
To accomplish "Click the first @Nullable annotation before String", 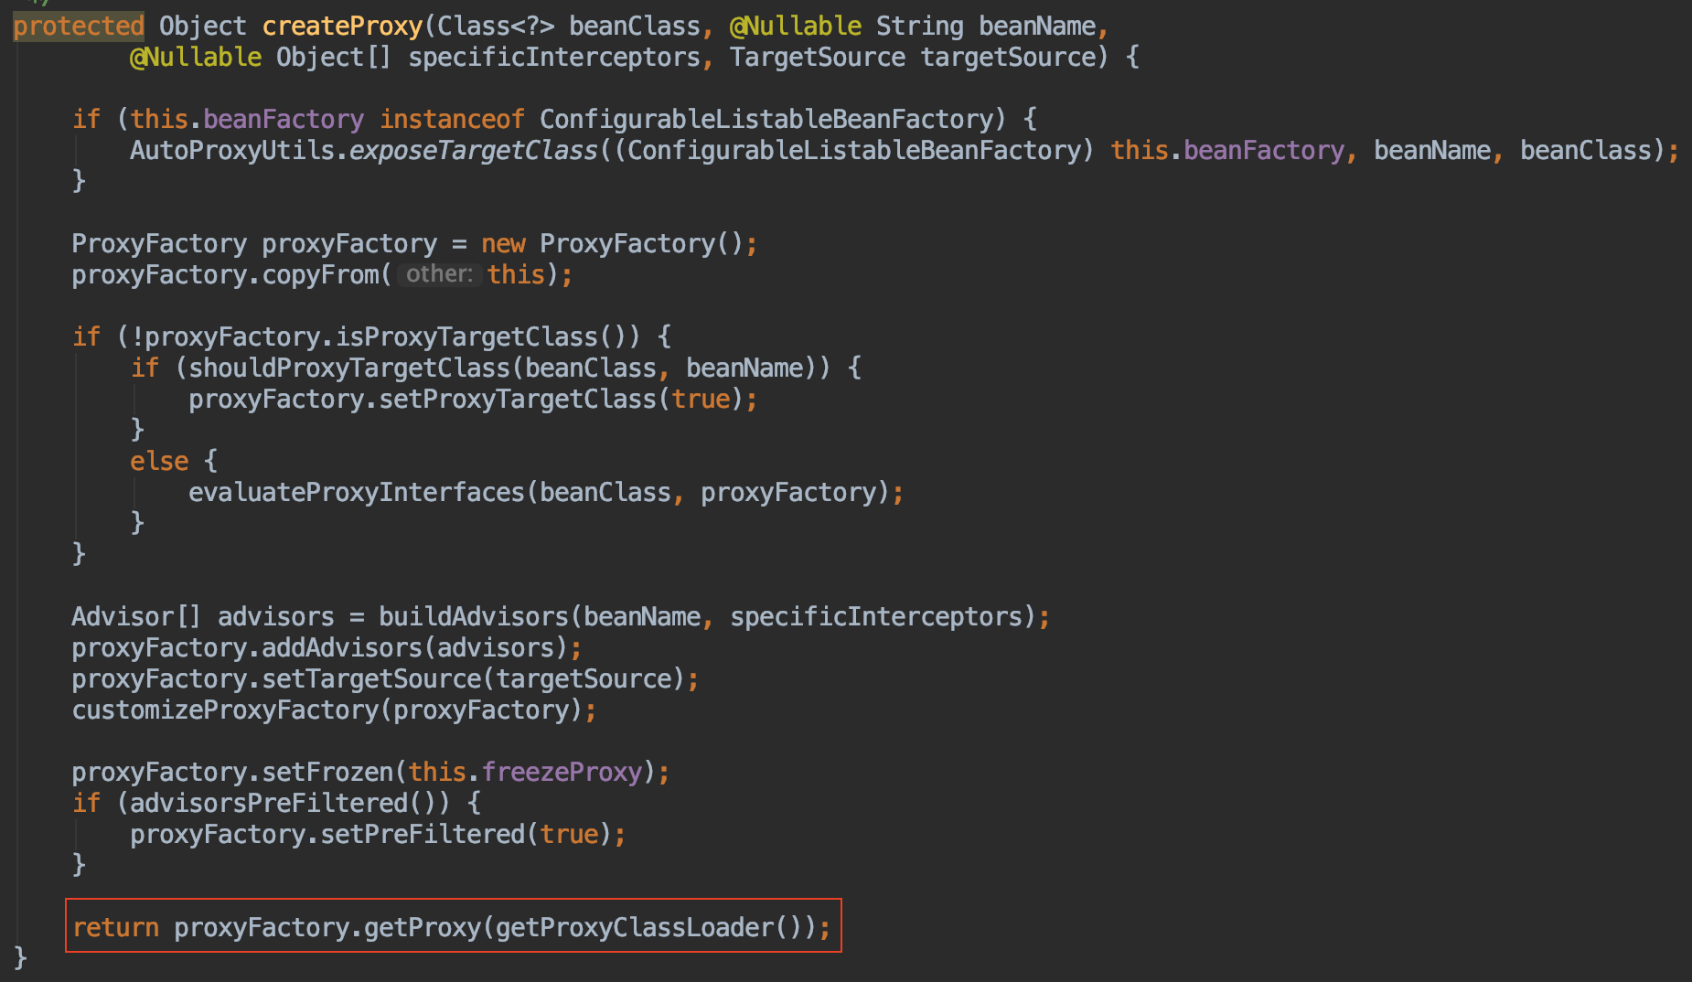I will click(x=796, y=27).
